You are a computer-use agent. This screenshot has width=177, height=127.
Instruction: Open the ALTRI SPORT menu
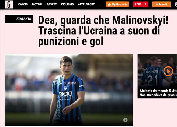[x=86, y=4]
